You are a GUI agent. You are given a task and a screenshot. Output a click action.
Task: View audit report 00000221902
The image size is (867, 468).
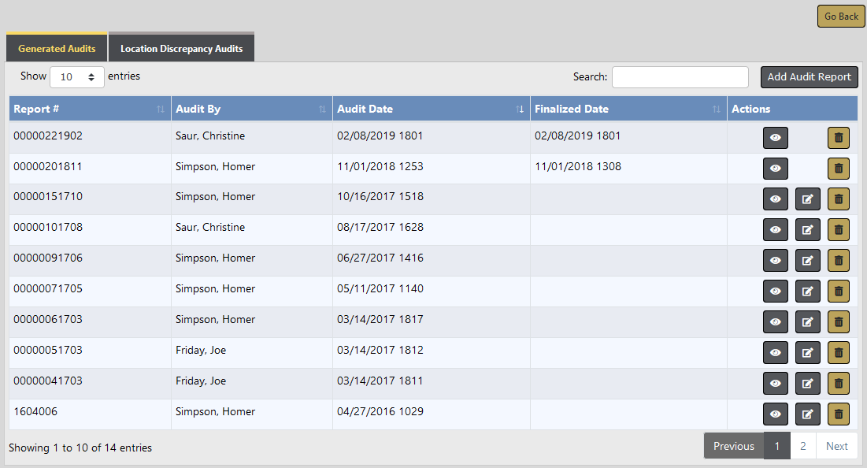pyautogui.click(x=775, y=138)
